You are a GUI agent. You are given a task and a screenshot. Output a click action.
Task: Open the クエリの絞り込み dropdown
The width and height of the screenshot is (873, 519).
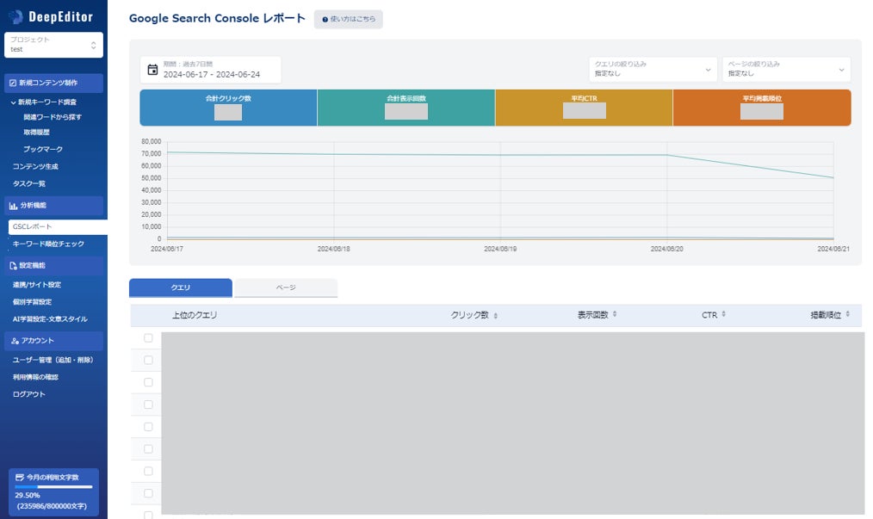tap(653, 70)
